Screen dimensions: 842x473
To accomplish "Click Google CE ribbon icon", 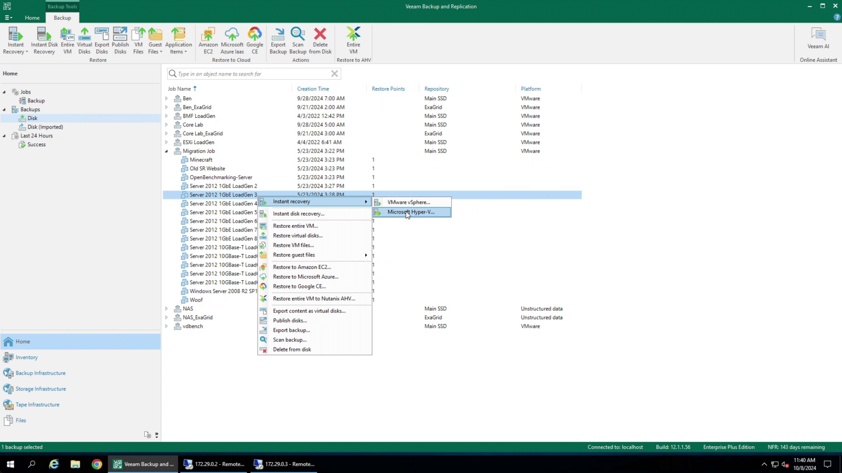I will [x=255, y=41].
